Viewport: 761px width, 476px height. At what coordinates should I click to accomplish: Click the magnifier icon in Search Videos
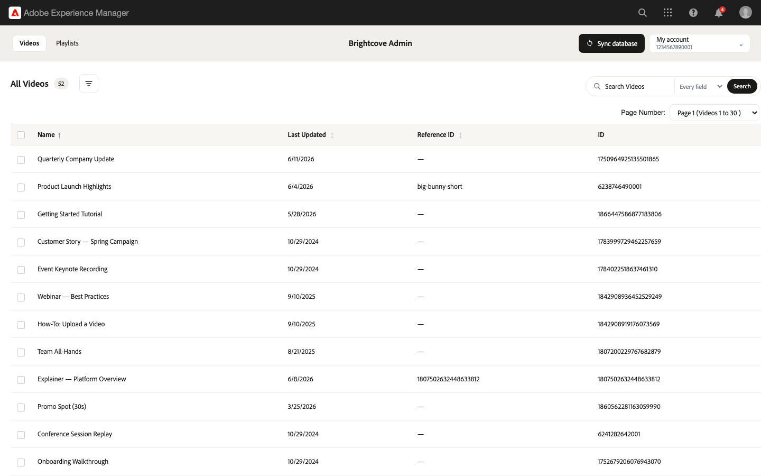coord(597,86)
